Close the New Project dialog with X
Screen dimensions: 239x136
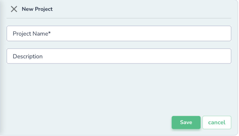point(14,9)
